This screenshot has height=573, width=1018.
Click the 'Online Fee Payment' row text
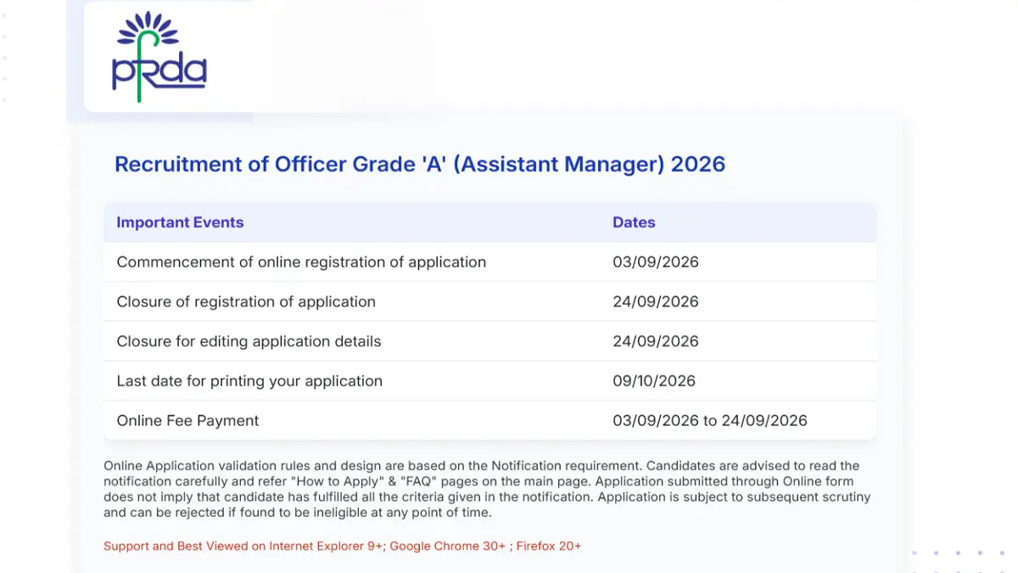click(x=187, y=421)
